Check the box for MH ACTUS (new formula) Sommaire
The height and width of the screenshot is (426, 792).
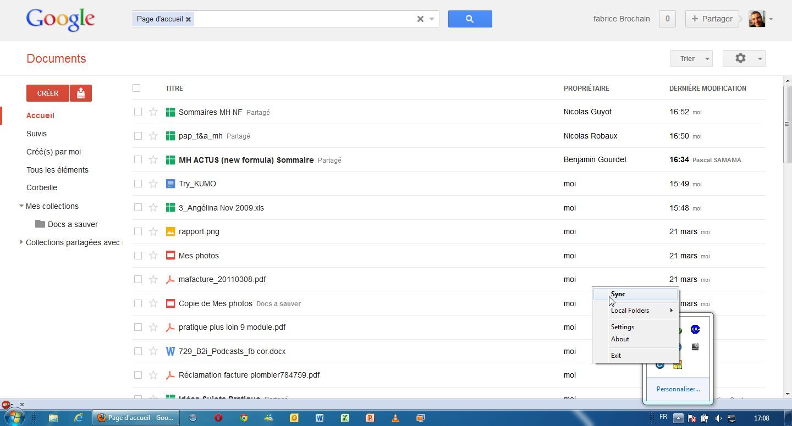point(138,159)
